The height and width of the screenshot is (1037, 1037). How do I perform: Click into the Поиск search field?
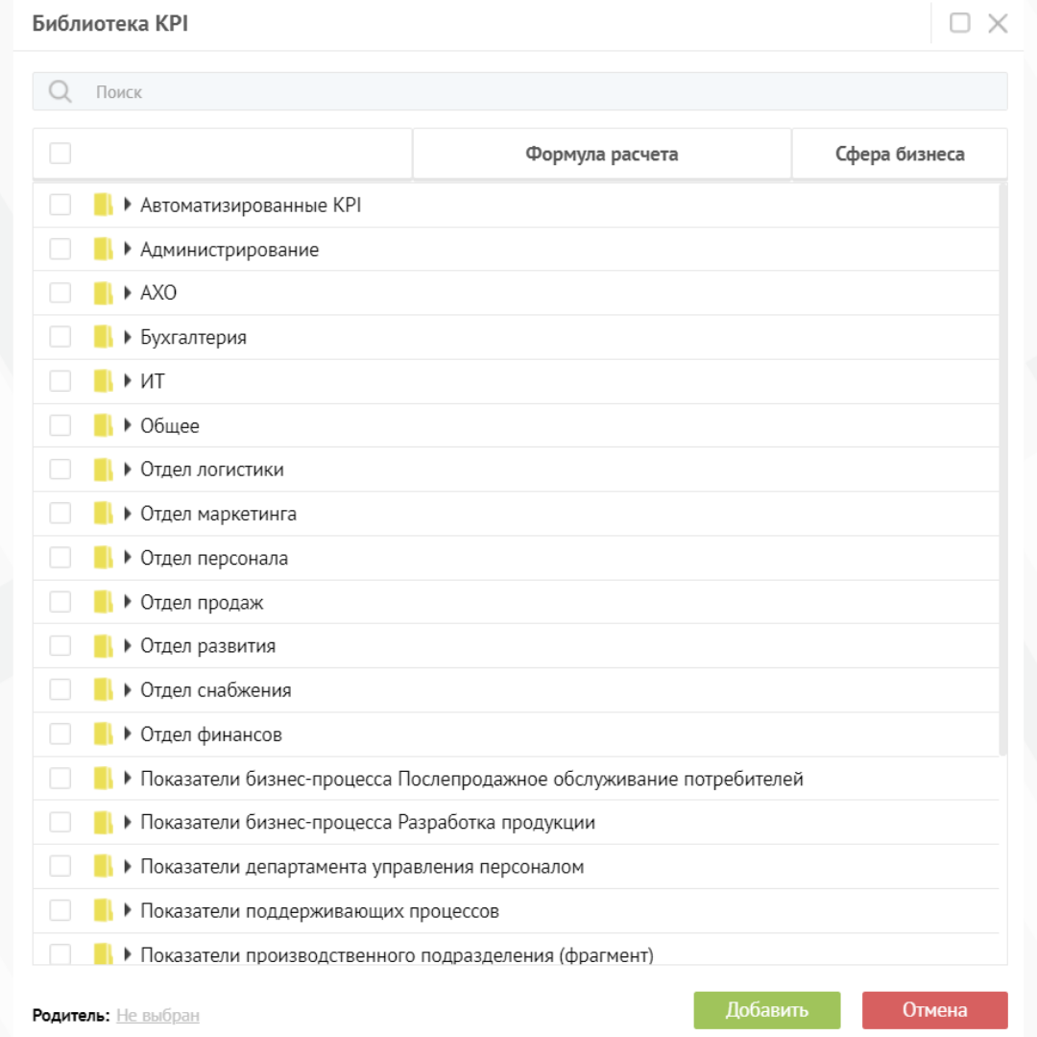coord(538,92)
